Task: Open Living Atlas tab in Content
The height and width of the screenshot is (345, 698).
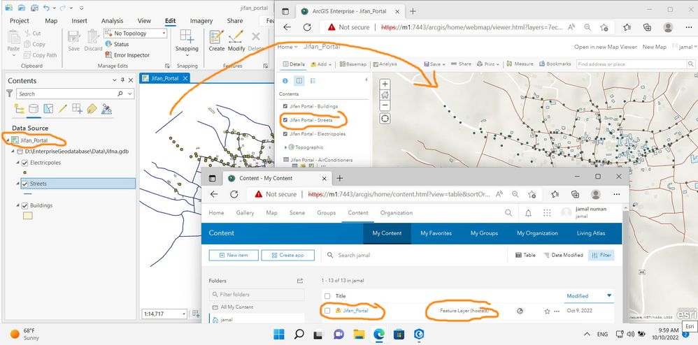Action: (x=591, y=233)
